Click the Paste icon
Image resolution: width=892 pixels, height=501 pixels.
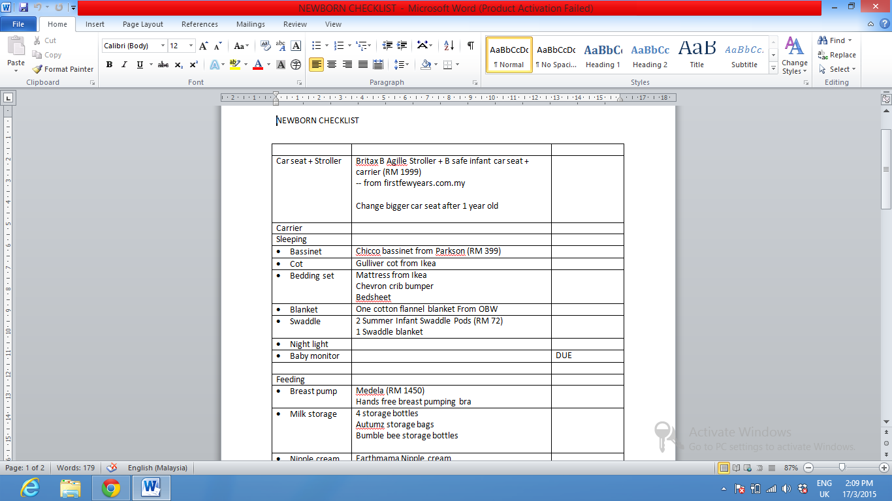pos(16,46)
